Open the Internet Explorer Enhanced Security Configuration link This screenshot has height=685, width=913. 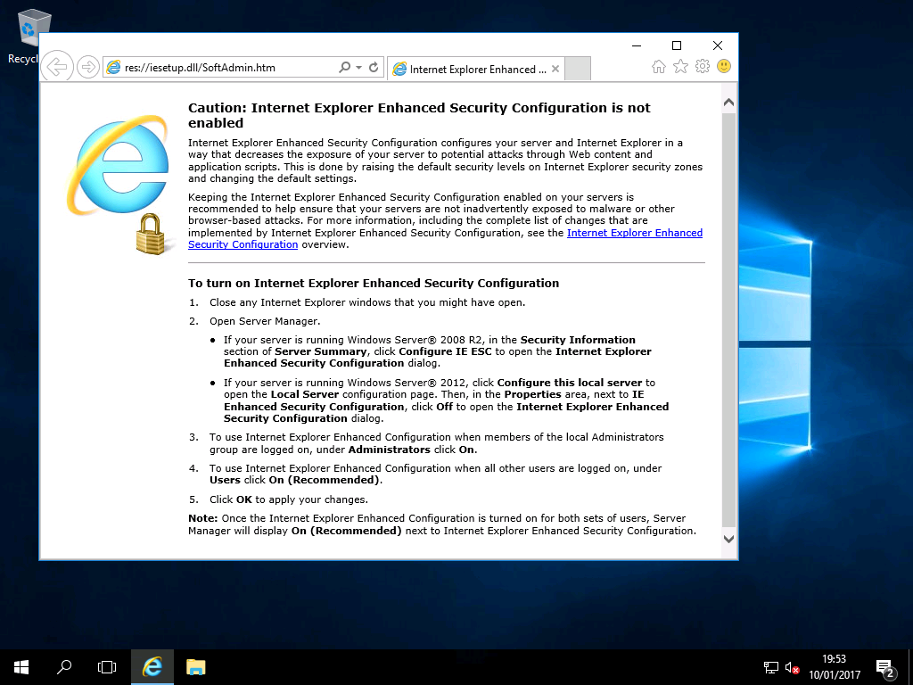pos(445,238)
